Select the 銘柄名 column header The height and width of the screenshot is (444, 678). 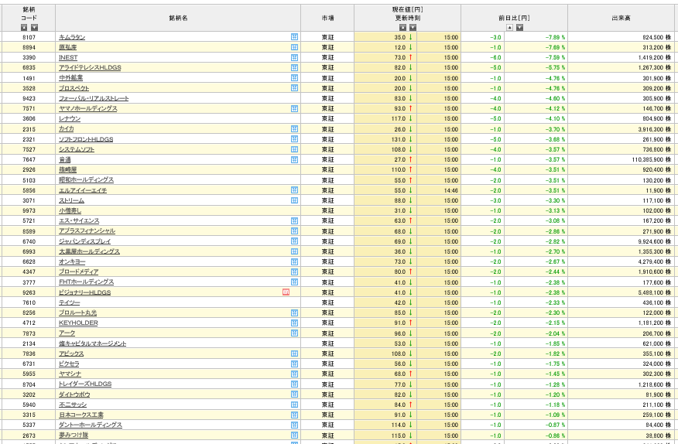[178, 18]
